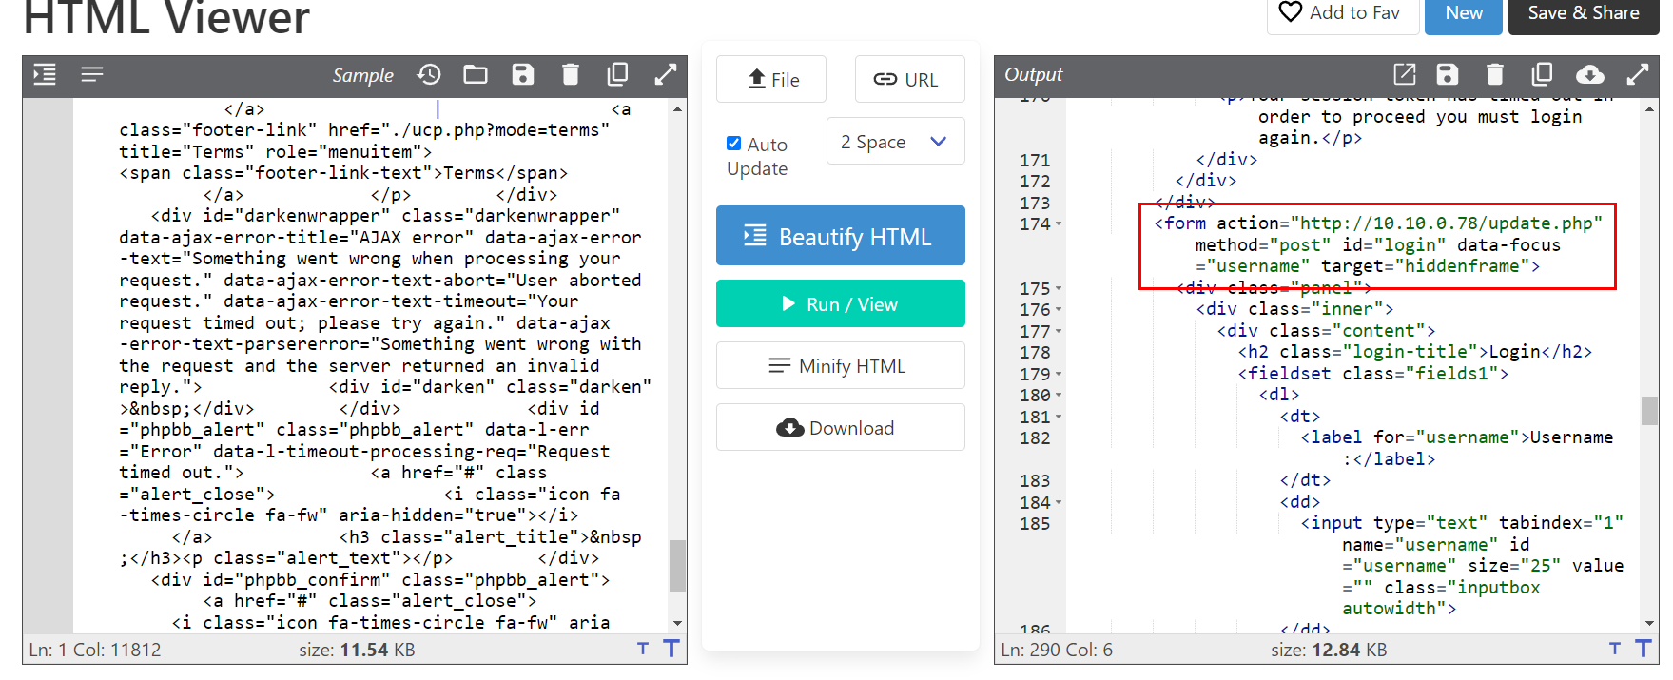Open the 2 Space indentation dropdown

click(895, 142)
